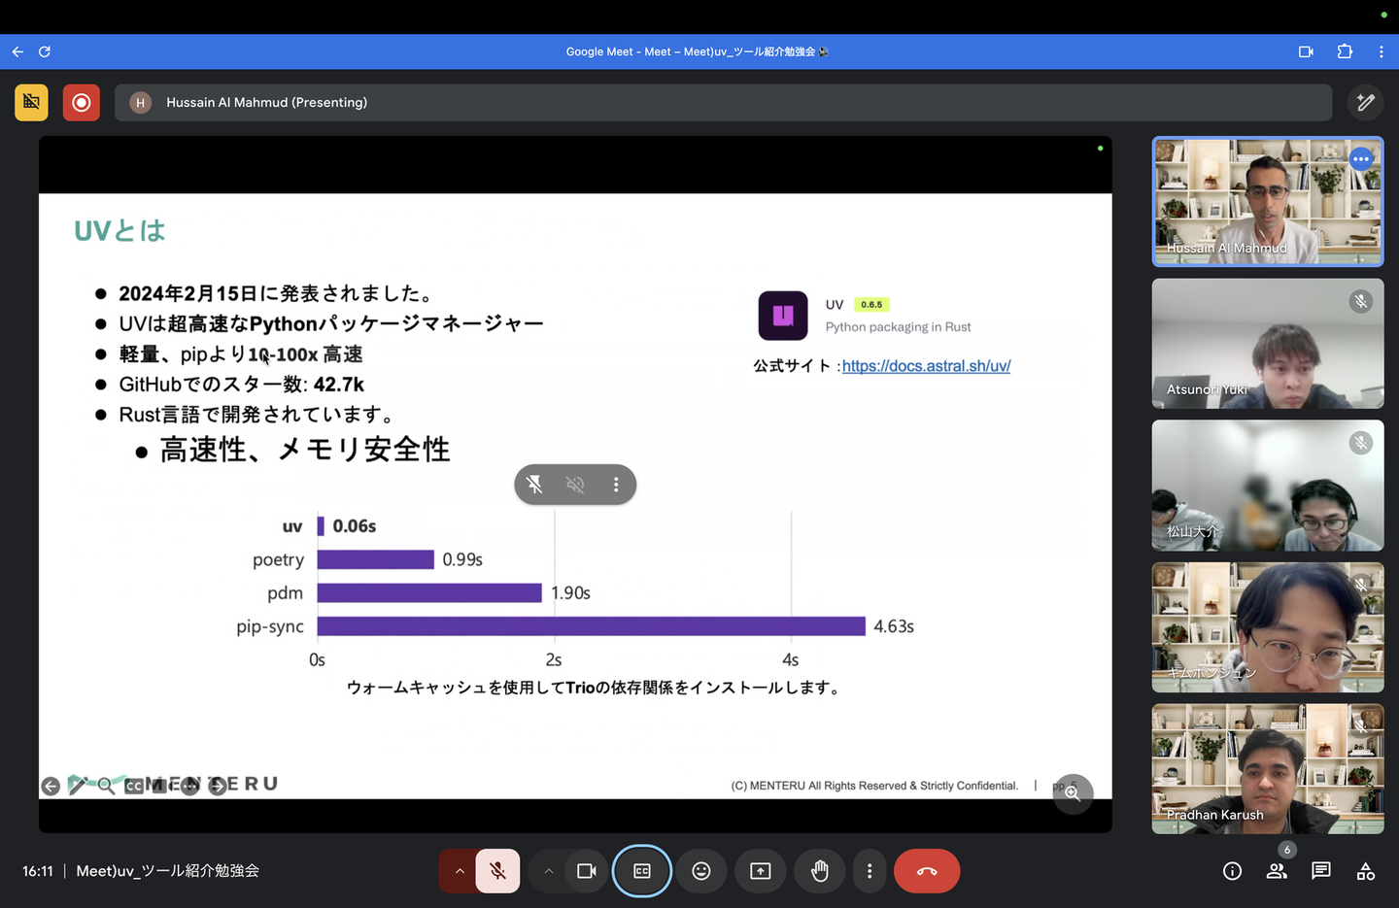Toggle the microphone mute button

point(497,871)
